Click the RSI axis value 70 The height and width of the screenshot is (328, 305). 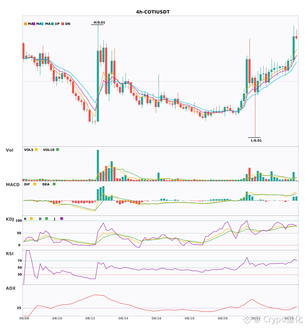(x=20, y=261)
